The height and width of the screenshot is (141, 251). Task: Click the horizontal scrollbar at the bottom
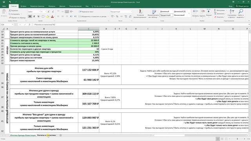(x=200, y=136)
